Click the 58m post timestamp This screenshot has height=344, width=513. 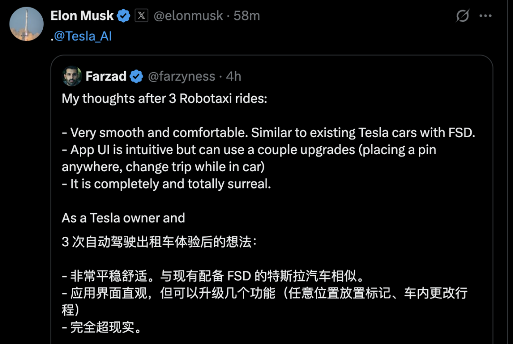[x=247, y=16]
